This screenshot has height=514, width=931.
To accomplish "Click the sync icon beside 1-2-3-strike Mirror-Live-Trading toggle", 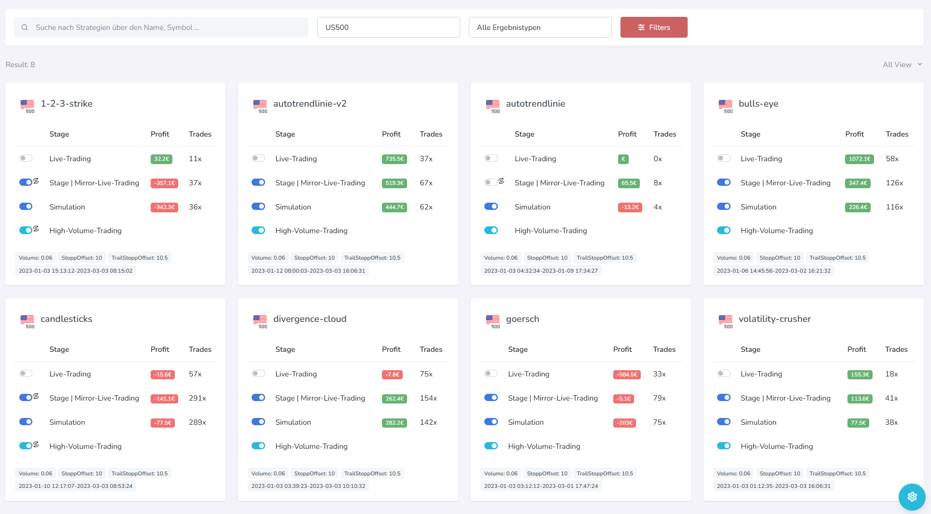I will [x=36, y=181].
